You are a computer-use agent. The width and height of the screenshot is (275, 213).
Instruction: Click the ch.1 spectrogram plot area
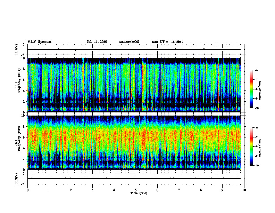[134, 85]
